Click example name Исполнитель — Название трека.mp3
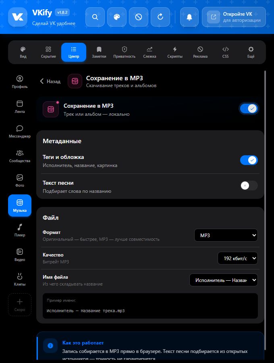The height and width of the screenshot is (363, 274). (85, 311)
